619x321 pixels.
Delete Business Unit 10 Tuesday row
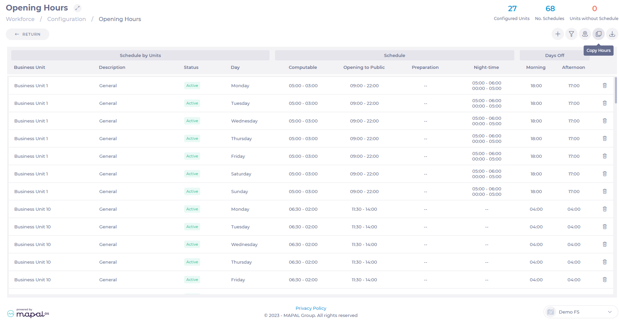(605, 227)
